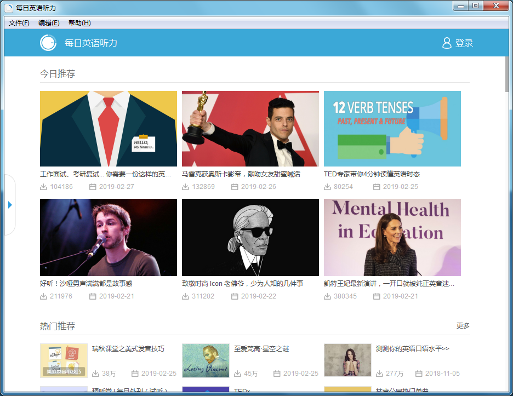
Task: Minimize the 每日英语听力 window
Action: tap(461, 6)
